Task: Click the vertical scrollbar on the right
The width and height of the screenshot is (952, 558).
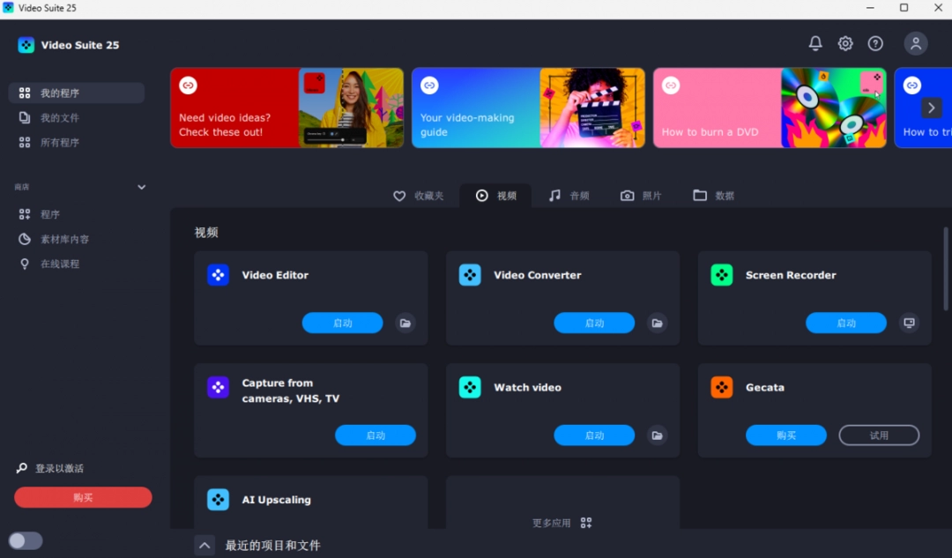Action: 947,269
